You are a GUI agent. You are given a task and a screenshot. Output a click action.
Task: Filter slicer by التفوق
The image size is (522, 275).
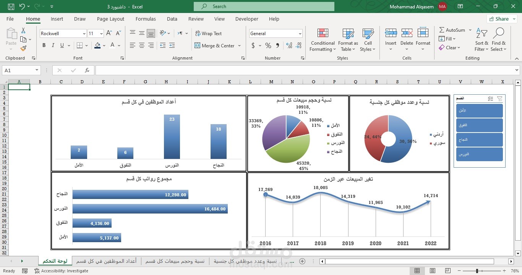480,125
